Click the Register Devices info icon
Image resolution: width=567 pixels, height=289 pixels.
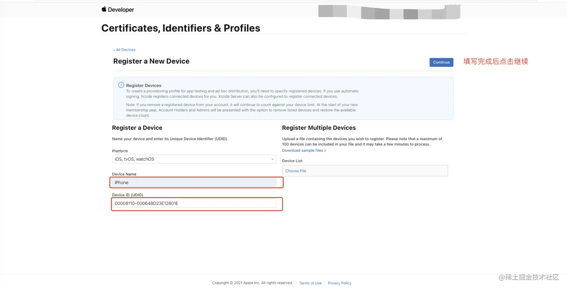click(121, 85)
